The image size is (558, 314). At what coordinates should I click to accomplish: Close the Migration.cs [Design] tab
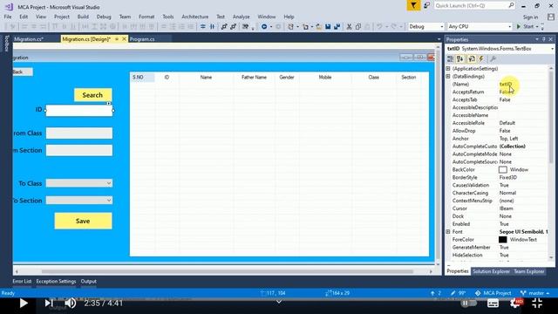point(124,39)
